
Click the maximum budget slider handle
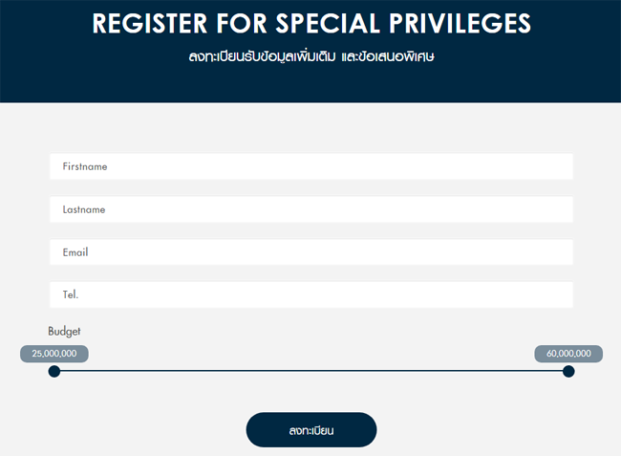click(568, 371)
